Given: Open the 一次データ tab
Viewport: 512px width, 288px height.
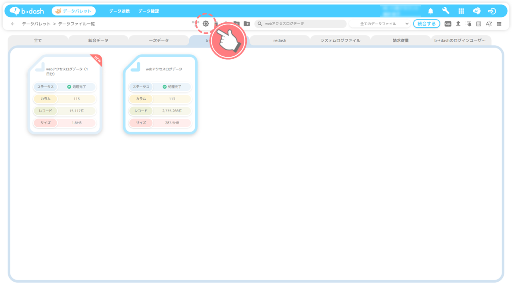Looking at the screenshot, I should pos(159,40).
